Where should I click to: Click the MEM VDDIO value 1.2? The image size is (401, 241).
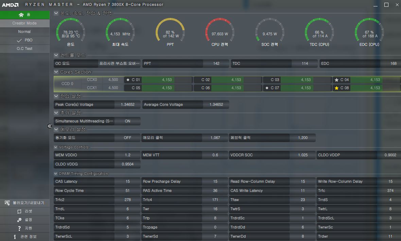(x=127, y=155)
